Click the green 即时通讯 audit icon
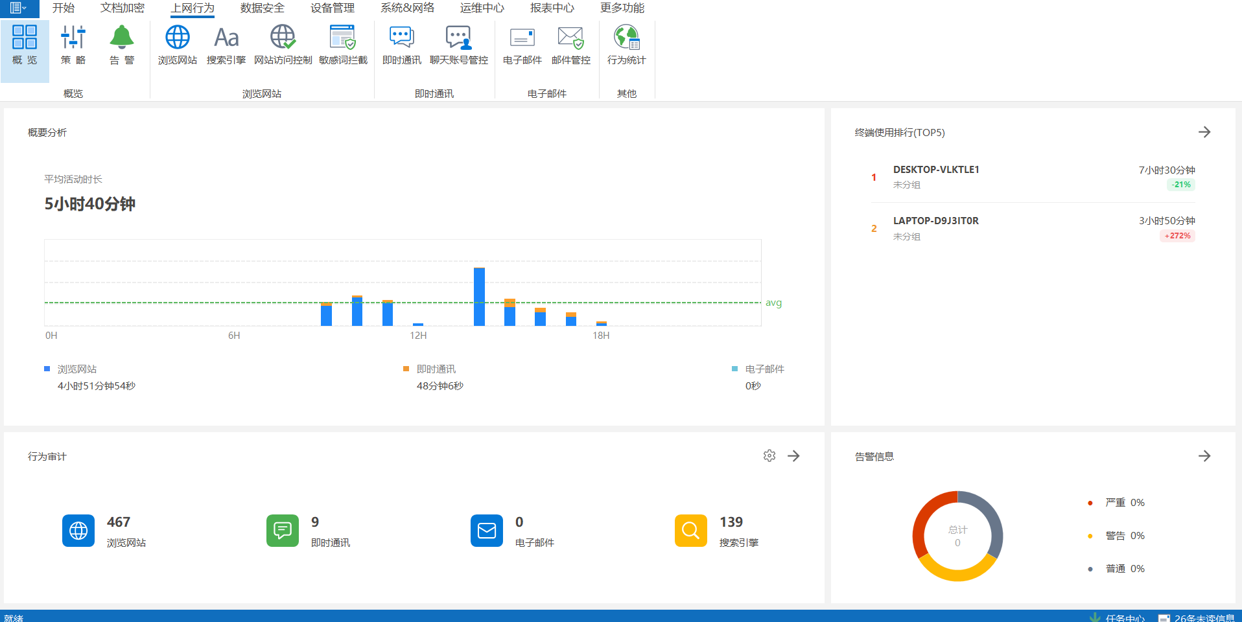 tap(283, 531)
